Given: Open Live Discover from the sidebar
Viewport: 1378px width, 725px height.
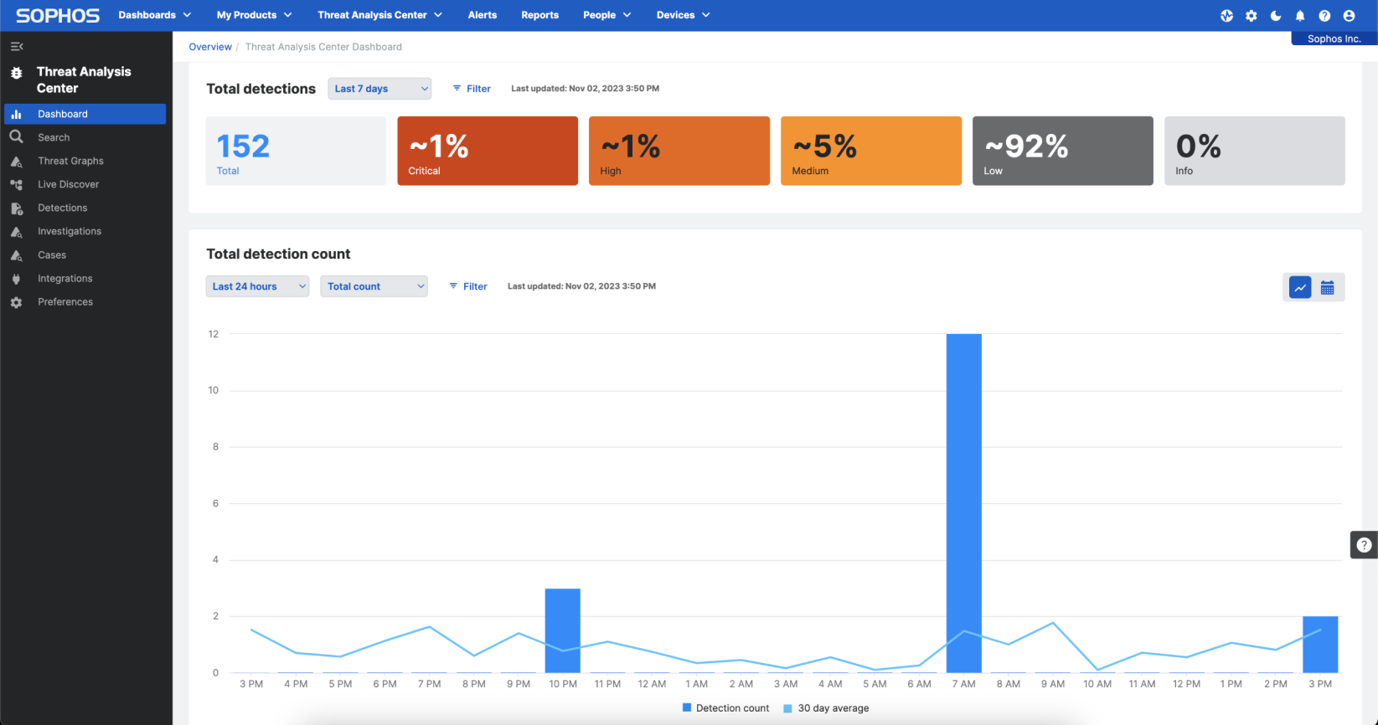Looking at the screenshot, I should [68, 184].
